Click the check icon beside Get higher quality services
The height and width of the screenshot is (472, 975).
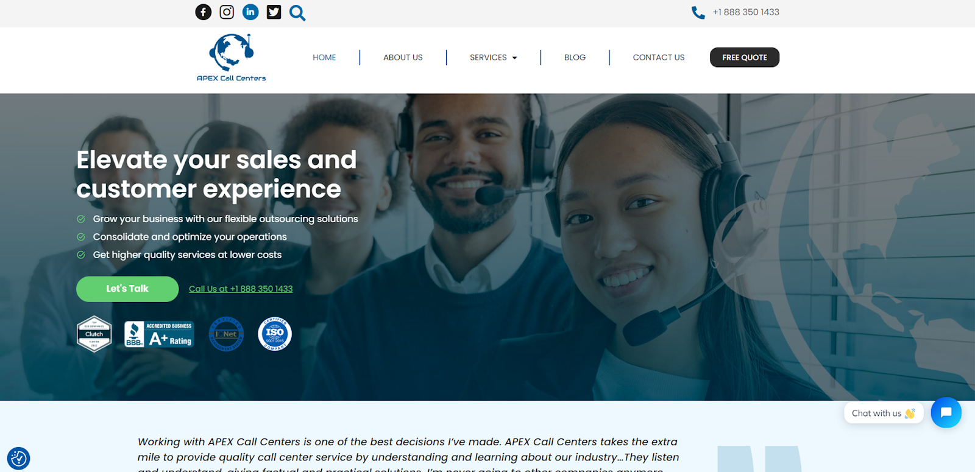point(81,255)
